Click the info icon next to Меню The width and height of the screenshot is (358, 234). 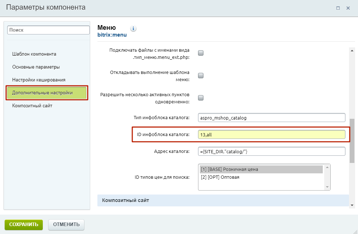[133, 29]
